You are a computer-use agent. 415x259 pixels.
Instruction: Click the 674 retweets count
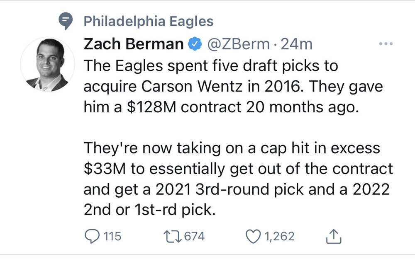pyautogui.click(x=194, y=236)
